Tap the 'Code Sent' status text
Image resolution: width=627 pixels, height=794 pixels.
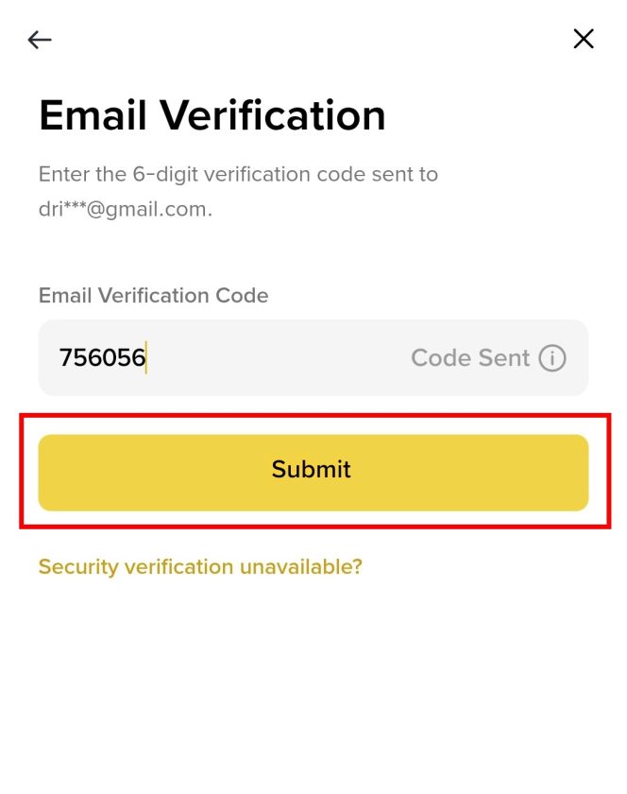click(x=470, y=358)
